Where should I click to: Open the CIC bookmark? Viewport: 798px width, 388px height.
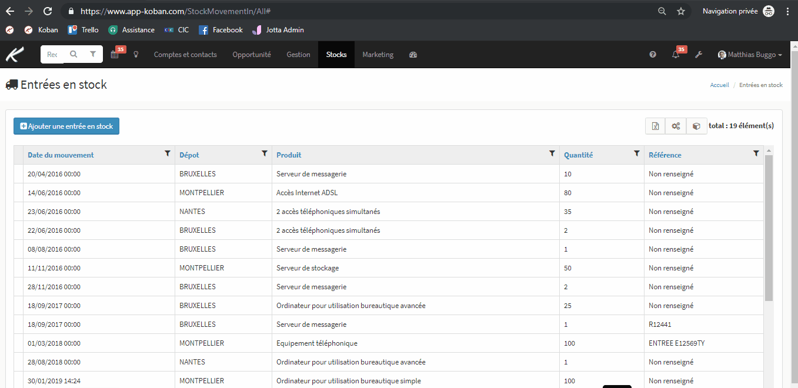[177, 30]
